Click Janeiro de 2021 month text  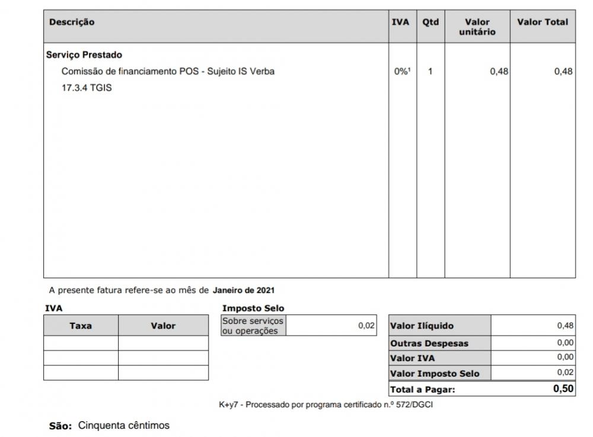point(244,291)
